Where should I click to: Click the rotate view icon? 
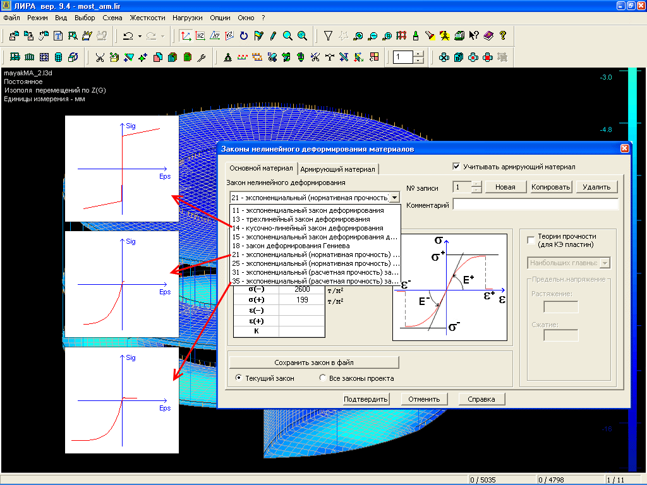(244, 36)
